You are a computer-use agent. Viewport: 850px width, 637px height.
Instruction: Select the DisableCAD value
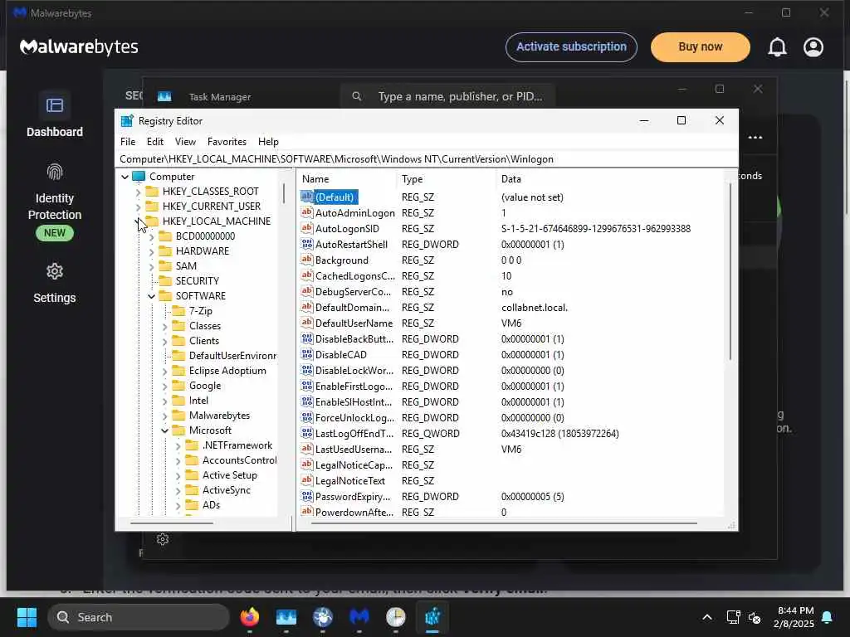coord(341,355)
